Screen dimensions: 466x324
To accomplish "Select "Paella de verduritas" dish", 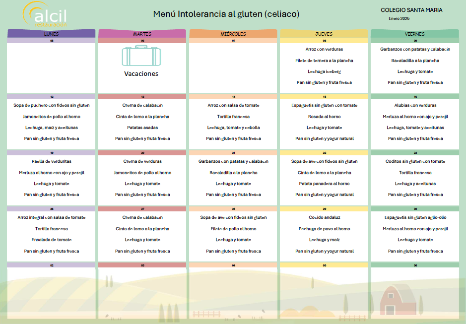I will click(x=51, y=161).
